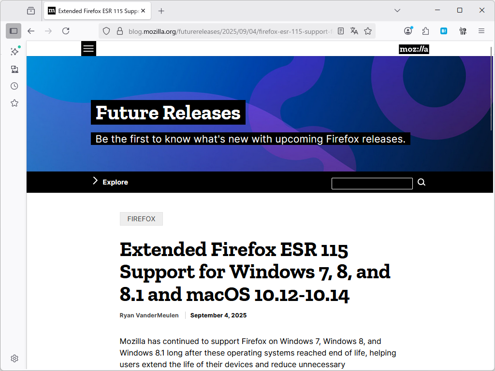Open the Firefox application menu
495x371 pixels.
click(481, 30)
